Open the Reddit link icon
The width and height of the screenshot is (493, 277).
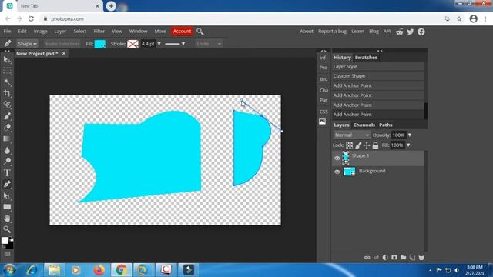[x=400, y=32]
